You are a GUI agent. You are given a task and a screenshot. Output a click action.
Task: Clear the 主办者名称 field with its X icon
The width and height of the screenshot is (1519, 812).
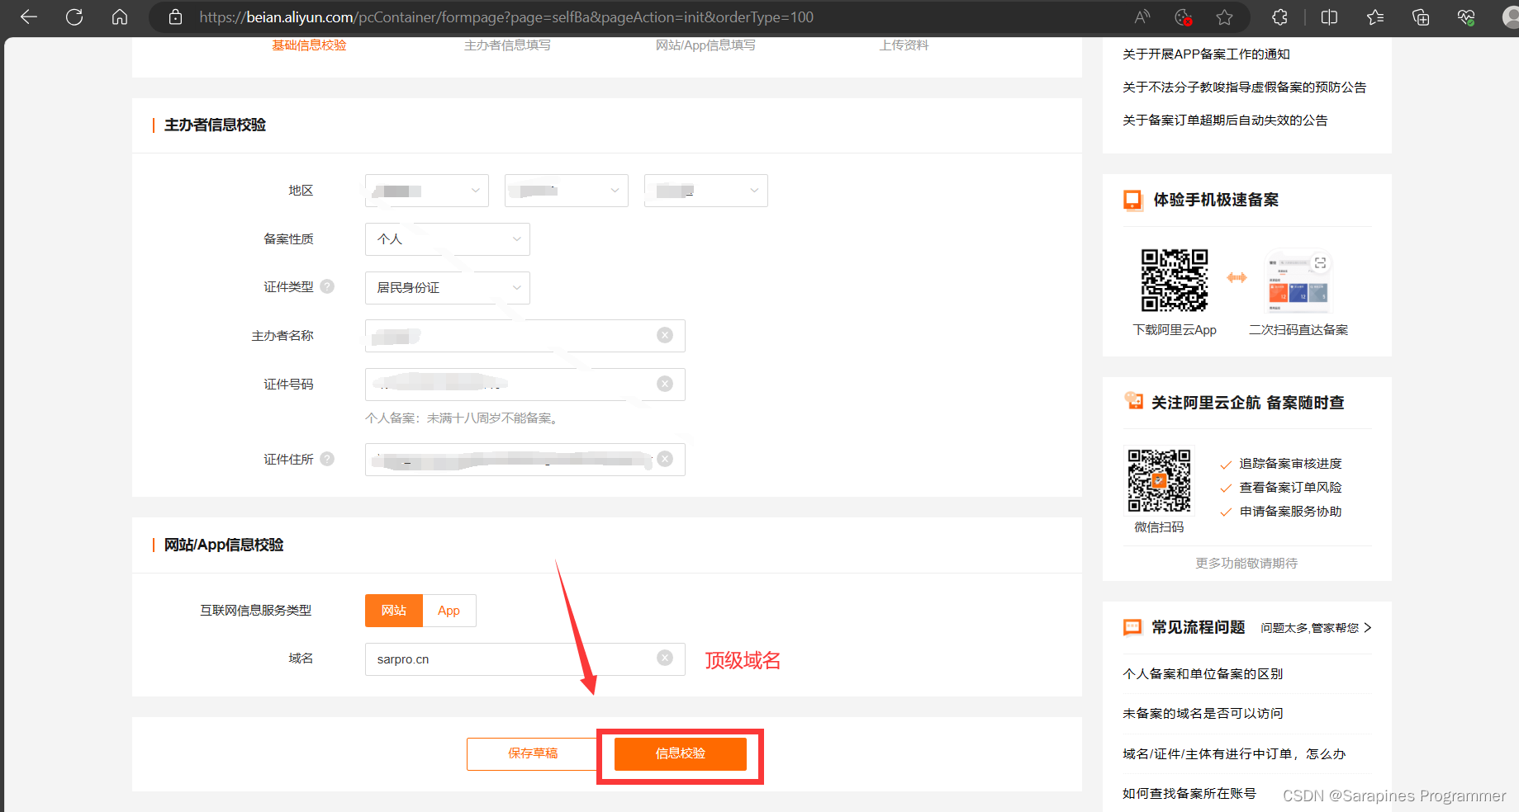pos(665,335)
